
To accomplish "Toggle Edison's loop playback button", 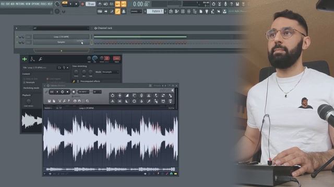I will tap(52, 92).
